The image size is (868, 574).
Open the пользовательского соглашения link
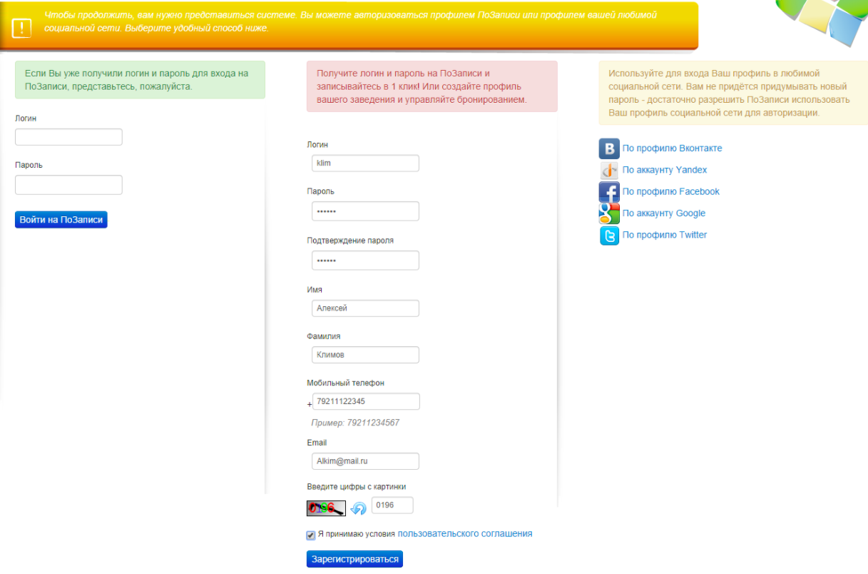(464, 533)
